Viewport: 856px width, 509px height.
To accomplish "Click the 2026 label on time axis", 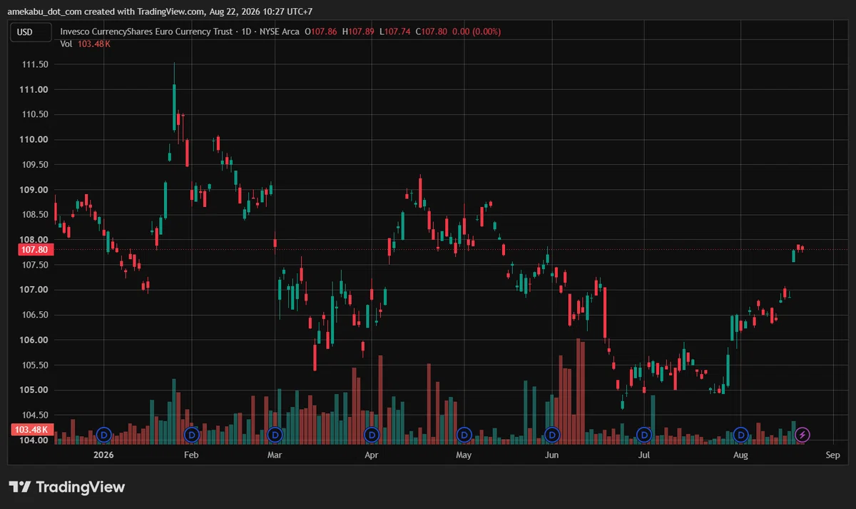I will (104, 455).
